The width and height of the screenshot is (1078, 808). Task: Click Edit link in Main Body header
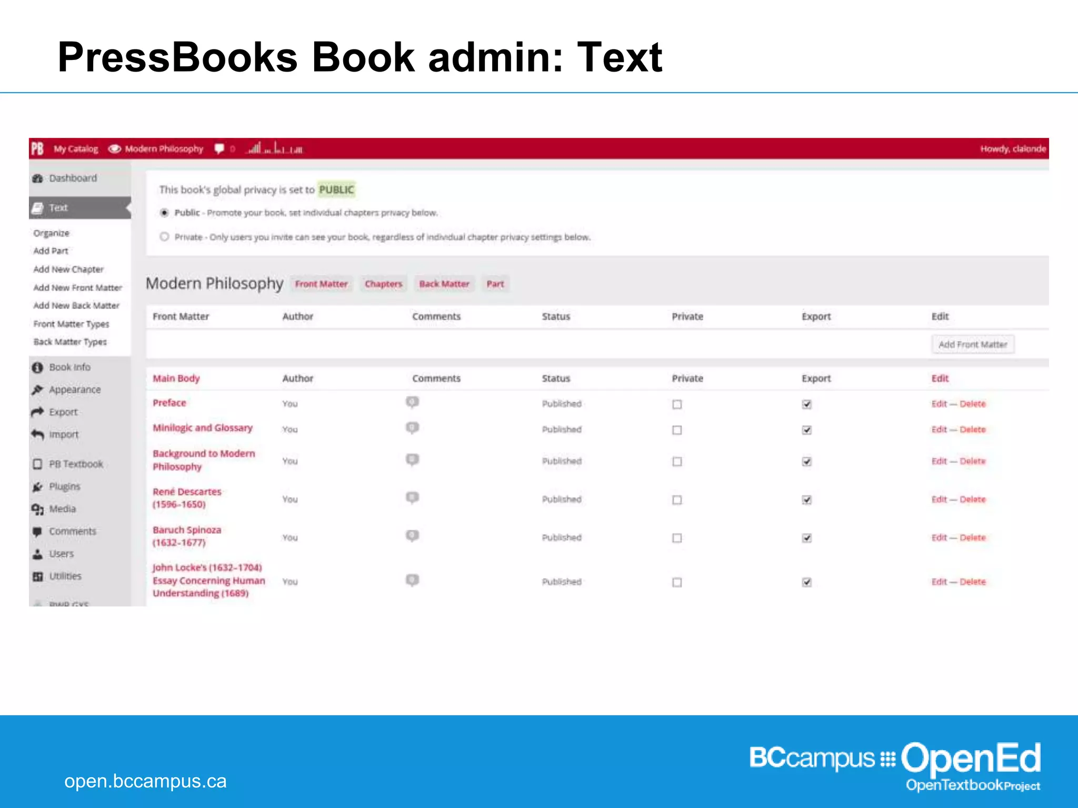pos(940,378)
